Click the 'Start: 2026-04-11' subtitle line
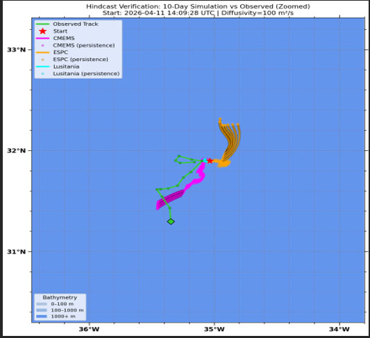 [x=198, y=13]
